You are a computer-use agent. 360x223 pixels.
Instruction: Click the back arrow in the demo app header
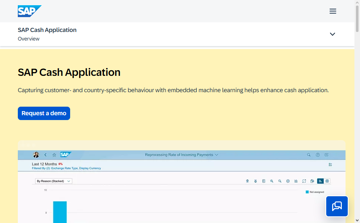pyautogui.click(x=45, y=155)
